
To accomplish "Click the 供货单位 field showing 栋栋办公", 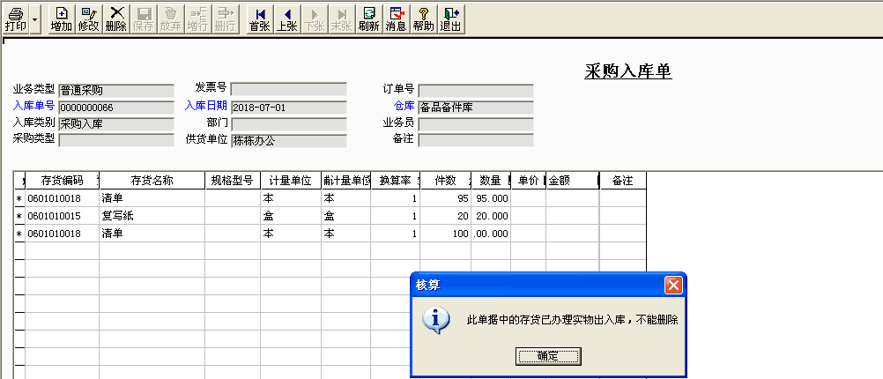I will (289, 140).
